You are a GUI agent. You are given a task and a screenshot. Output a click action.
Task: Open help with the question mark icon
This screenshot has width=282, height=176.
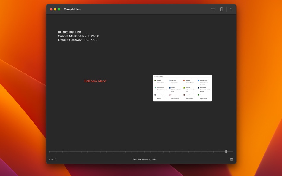pyautogui.click(x=231, y=9)
